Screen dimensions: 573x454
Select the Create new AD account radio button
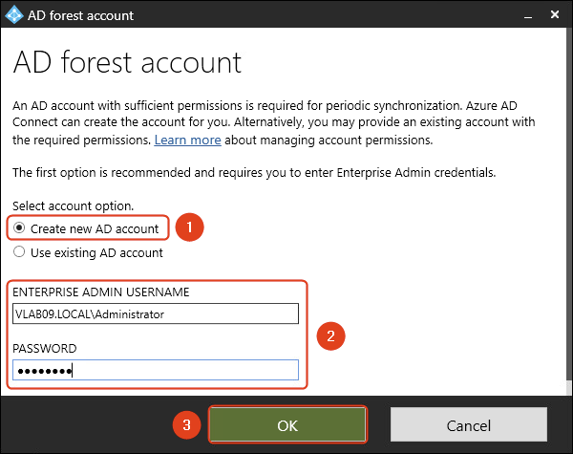tap(19, 229)
